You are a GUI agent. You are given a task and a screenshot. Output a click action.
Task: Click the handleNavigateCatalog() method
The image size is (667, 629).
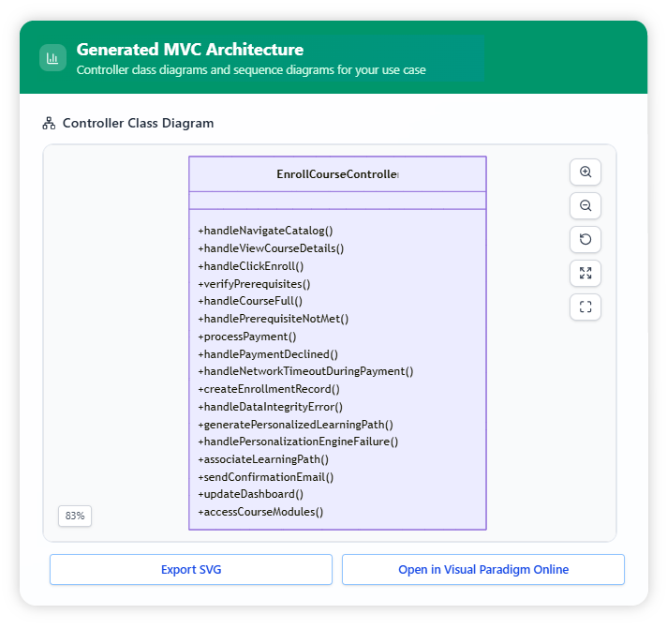click(x=266, y=231)
